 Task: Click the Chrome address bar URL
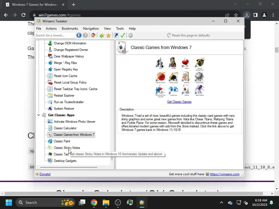click(x=60, y=15)
